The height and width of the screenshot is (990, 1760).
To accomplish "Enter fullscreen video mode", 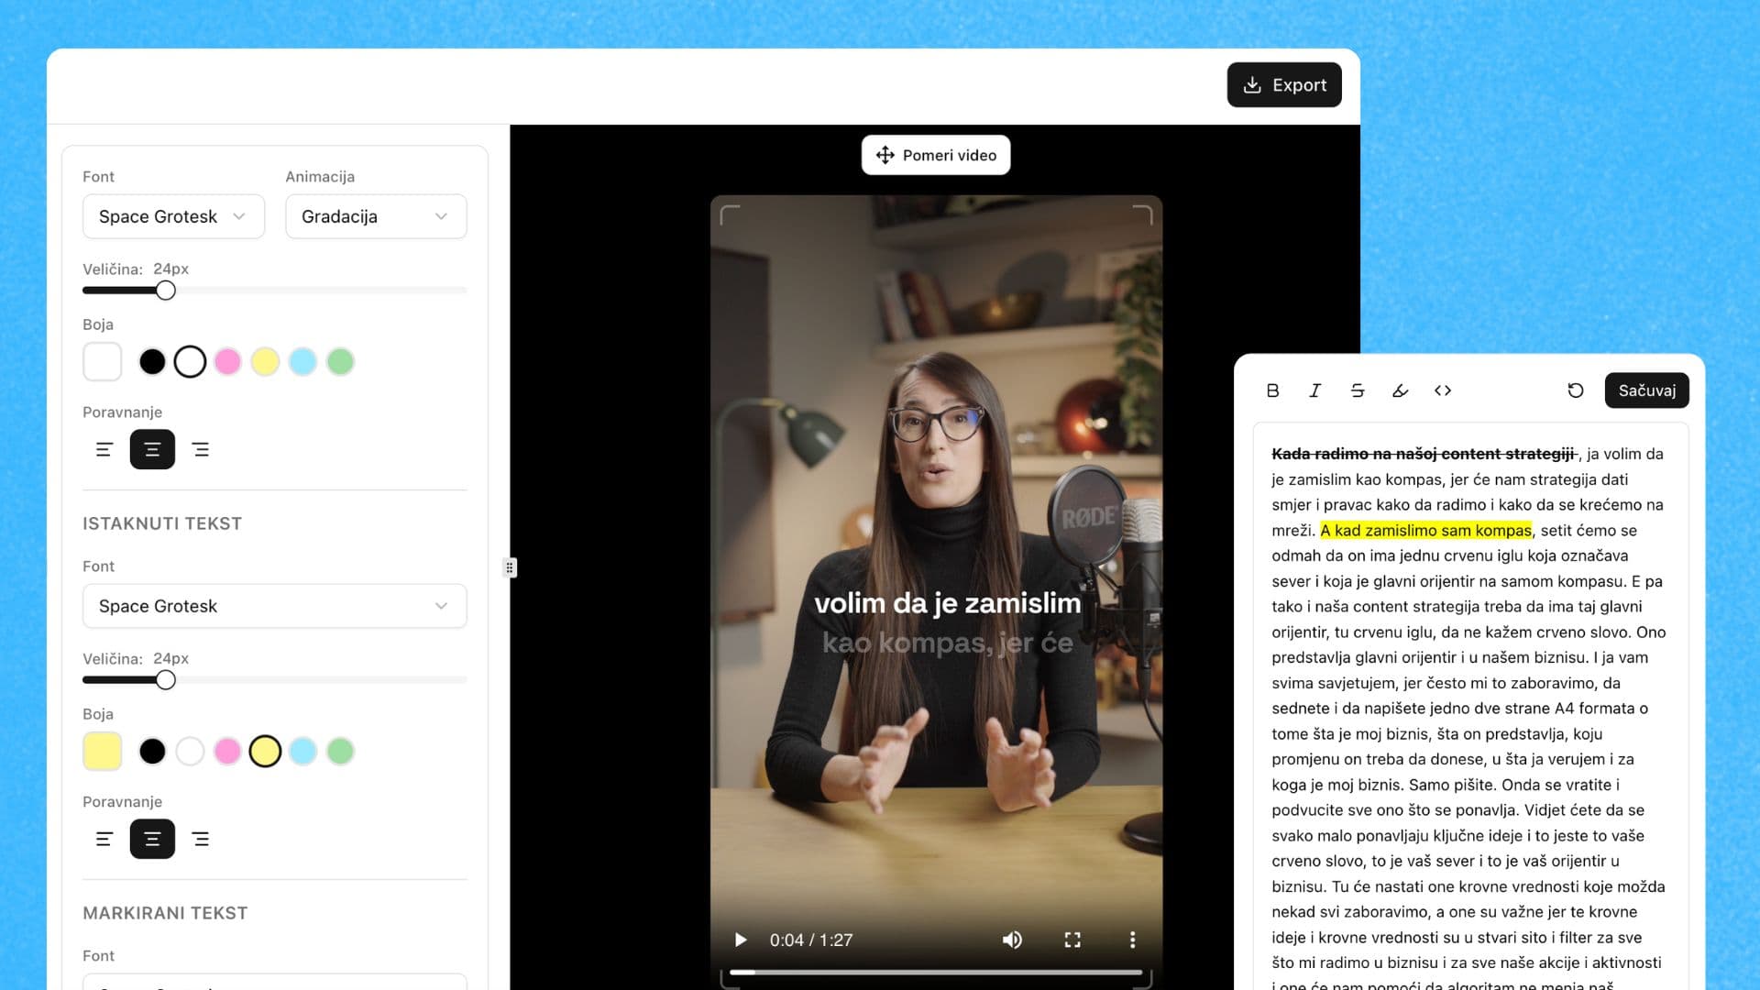I will coord(1072,940).
